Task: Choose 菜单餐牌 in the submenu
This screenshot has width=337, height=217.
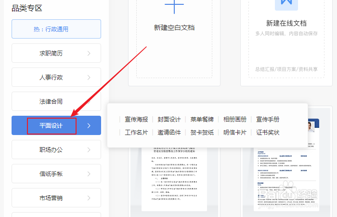Action: tap(202, 120)
